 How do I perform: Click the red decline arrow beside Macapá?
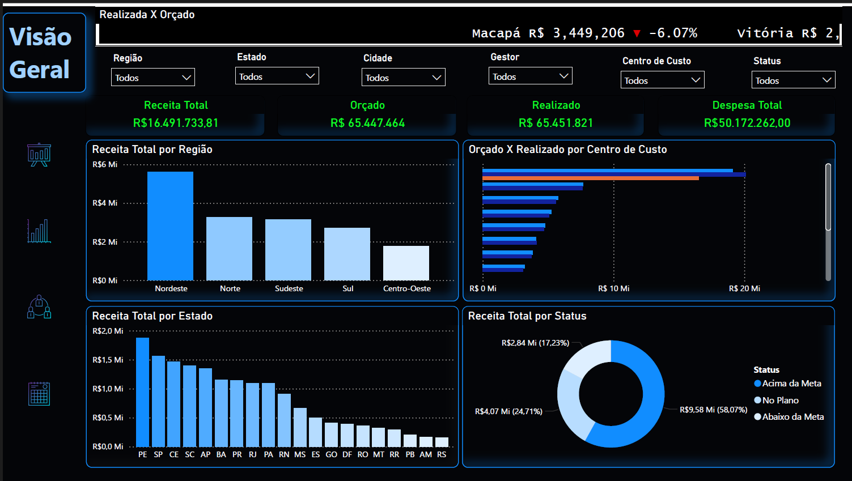coord(638,32)
